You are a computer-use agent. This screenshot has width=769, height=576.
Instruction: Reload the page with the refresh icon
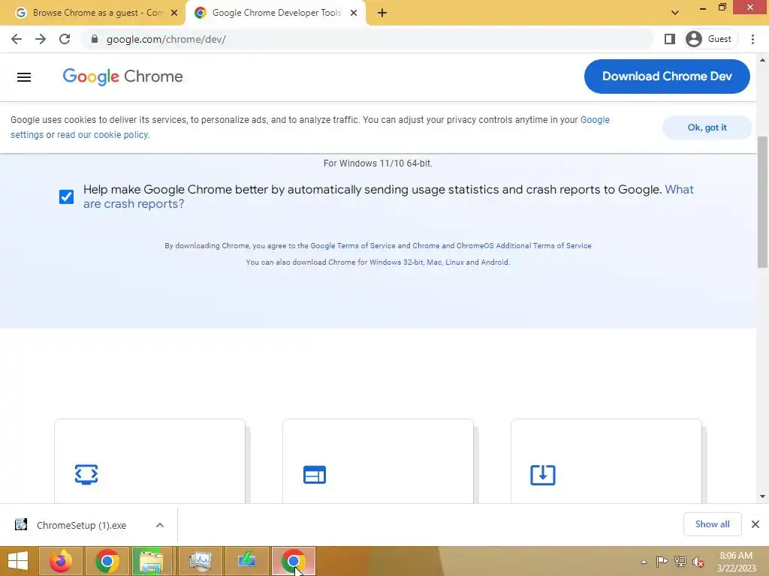(65, 39)
